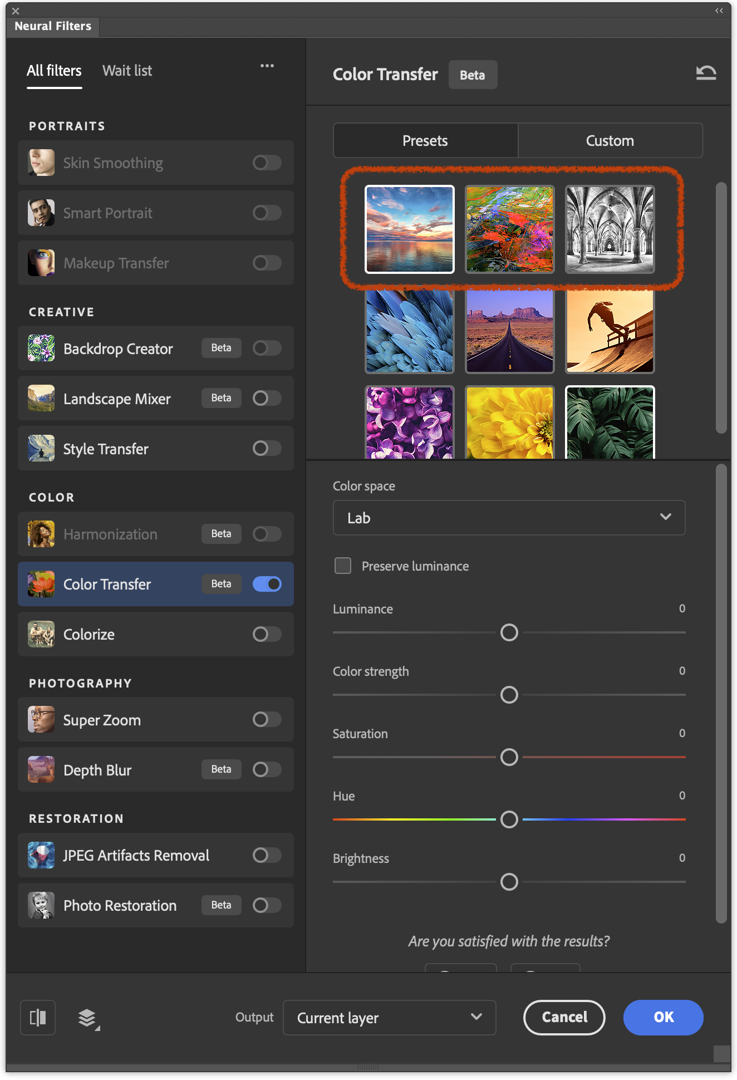
Task: Click the Harmonization filter icon
Action: (41, 534)
